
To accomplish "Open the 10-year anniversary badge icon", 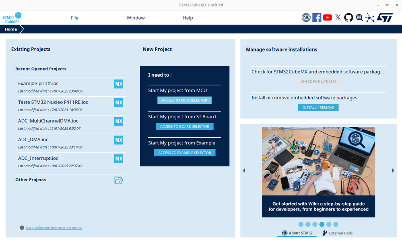I will click(306, 17).
